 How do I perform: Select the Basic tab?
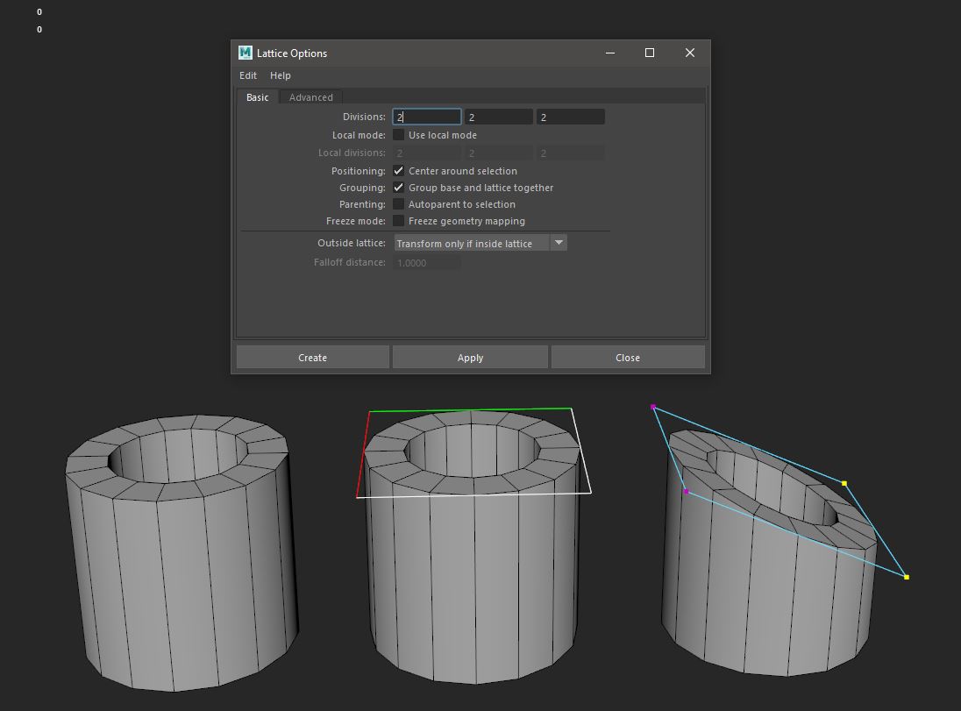(x=257, y=96)
